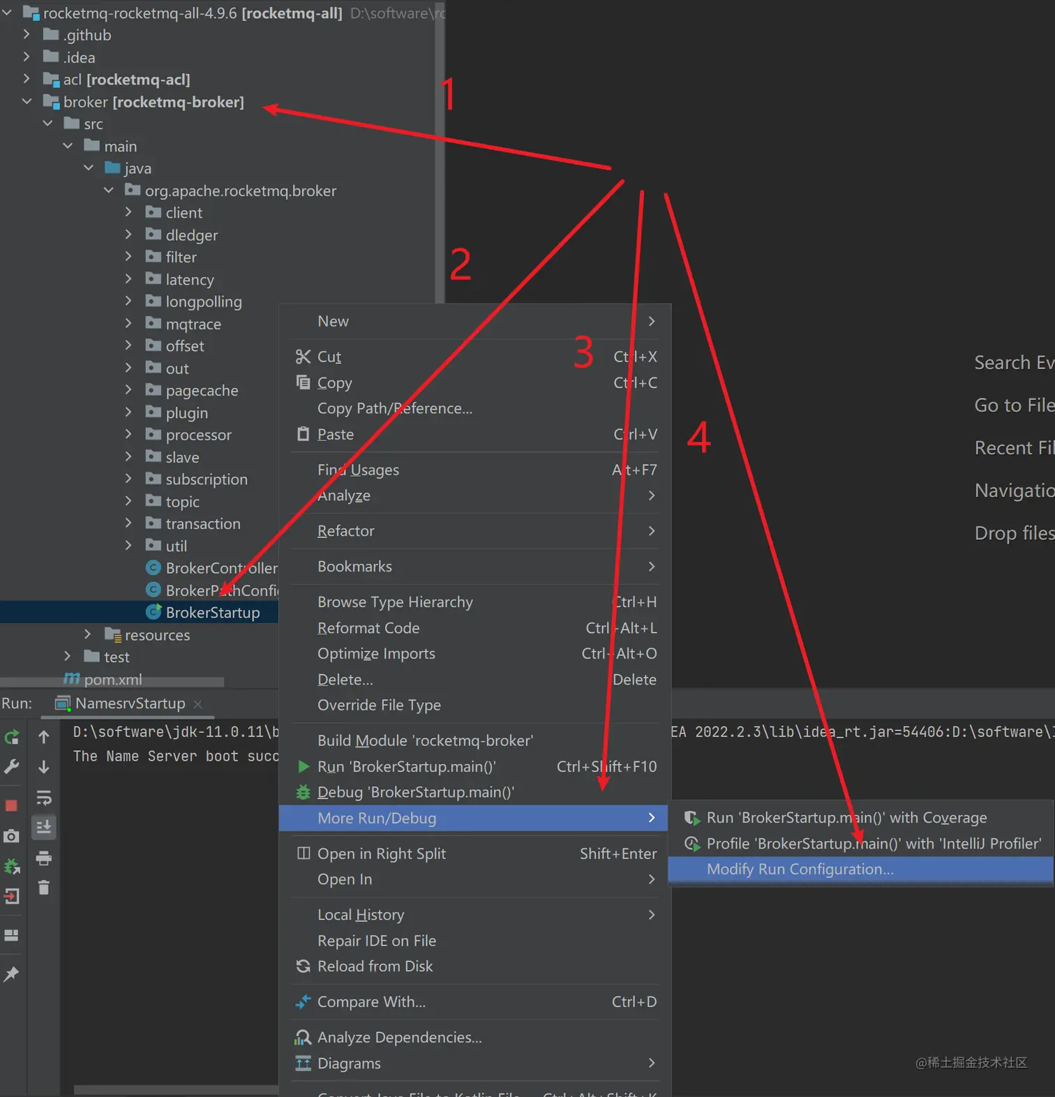Viewport: 1055px width, 1097px height.
Task: Expand the acl module folder
Action: (x=27, y=79)
